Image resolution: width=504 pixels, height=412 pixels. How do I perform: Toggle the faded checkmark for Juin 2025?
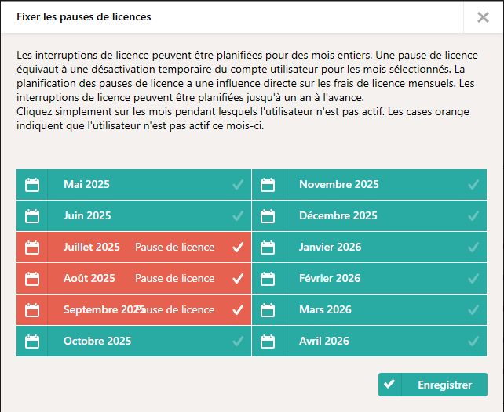pos(238,216)
